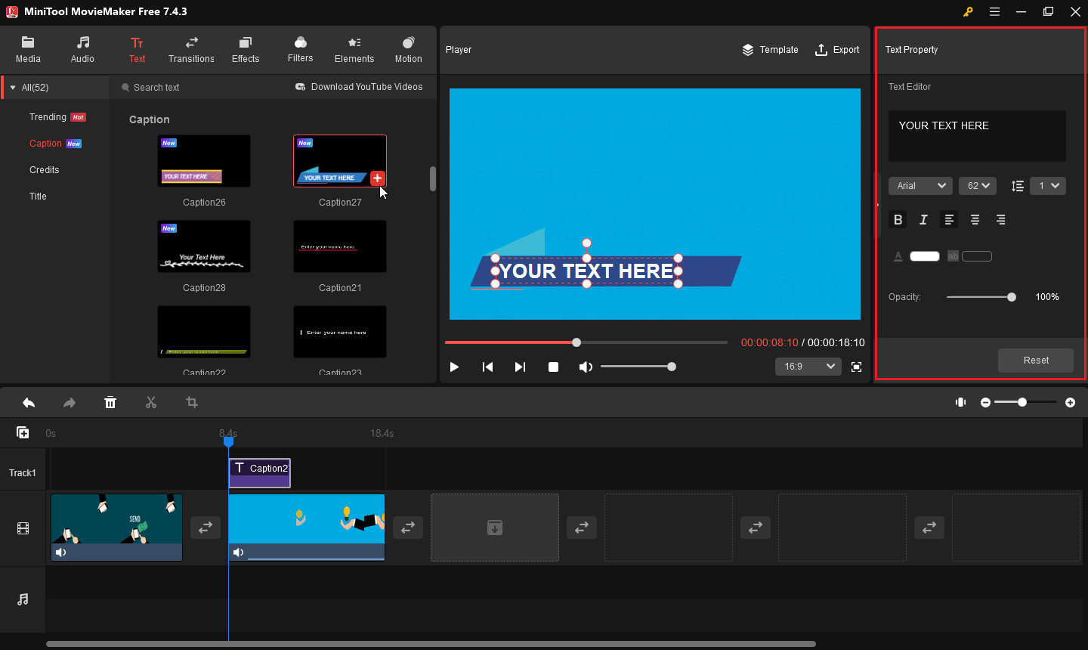Click the crop tool icon
1088x650 pixels.
click(x=192, y=403)
